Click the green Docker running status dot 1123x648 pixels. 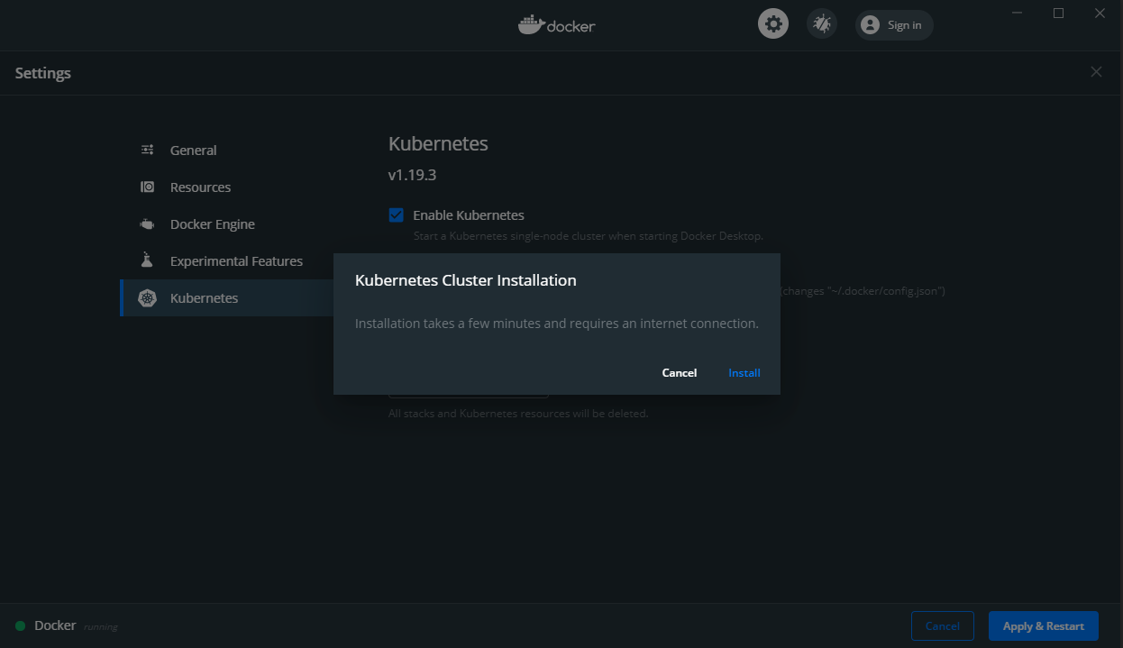tap(20, 626)
